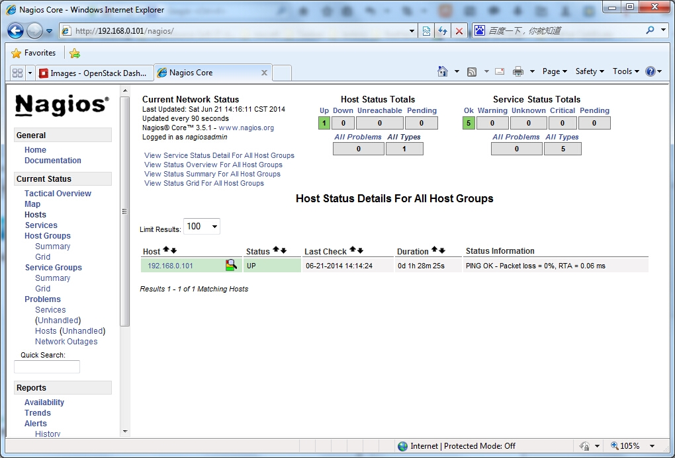Click the Help question mark icon
Image resolution: width=675 pixels, height=458 pixels.
[651, 71]
